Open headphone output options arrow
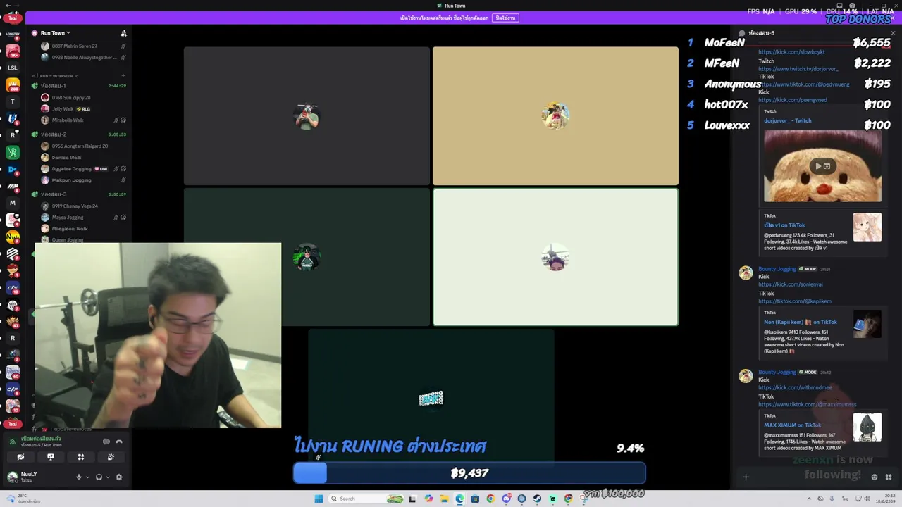 coord(108,477)
